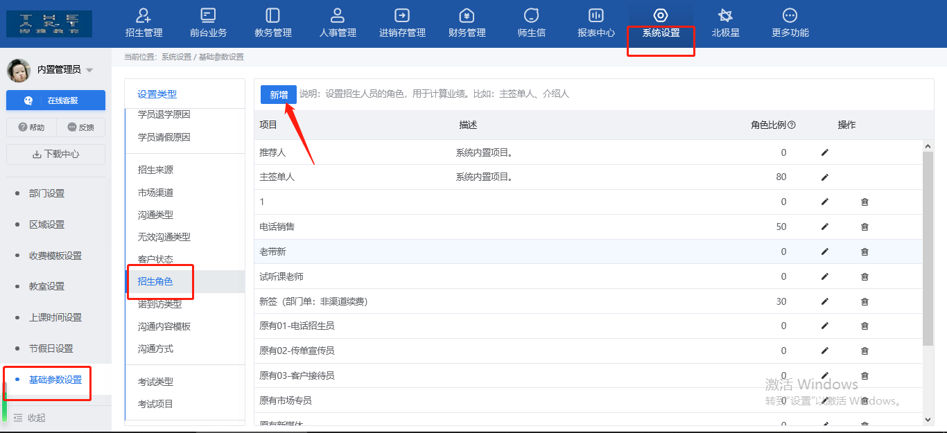Click the 内置管理员 avatar picture
The height and width of the screenshot is (433, 947).
[x=18, y=70]
